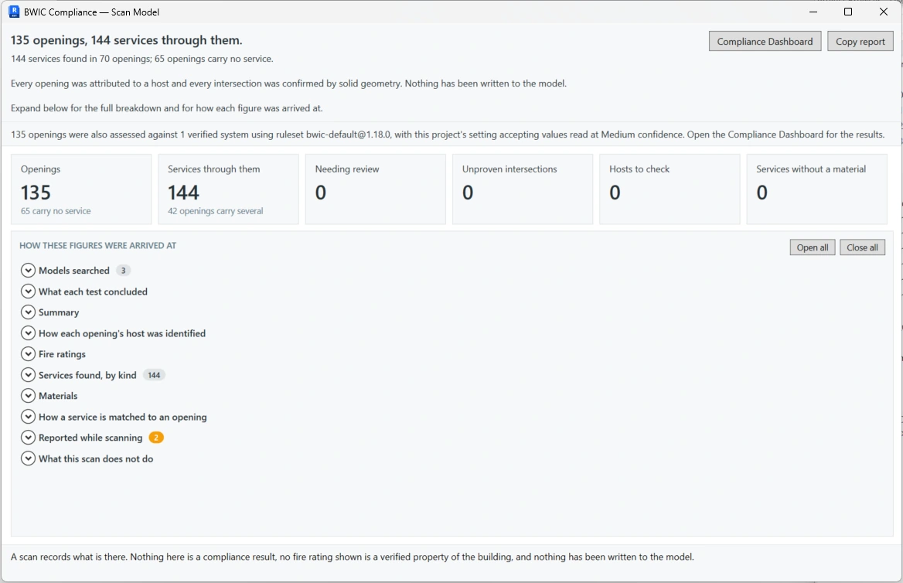
Task: Select the Services without a material card
Action: [x=817, y=189]
